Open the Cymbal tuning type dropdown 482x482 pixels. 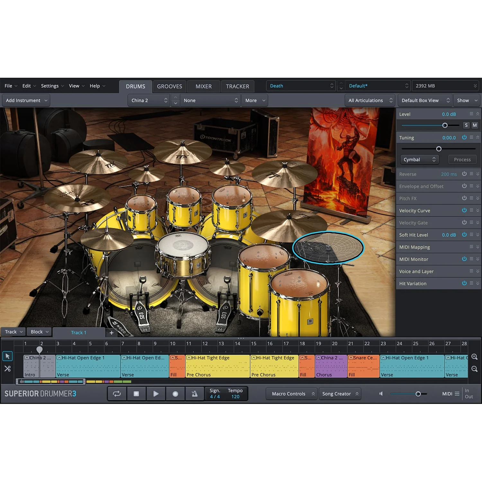(x=419, y=159)
